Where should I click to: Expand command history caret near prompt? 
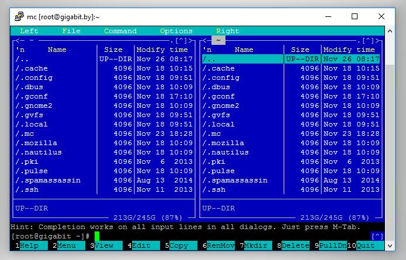click(377, 236)
